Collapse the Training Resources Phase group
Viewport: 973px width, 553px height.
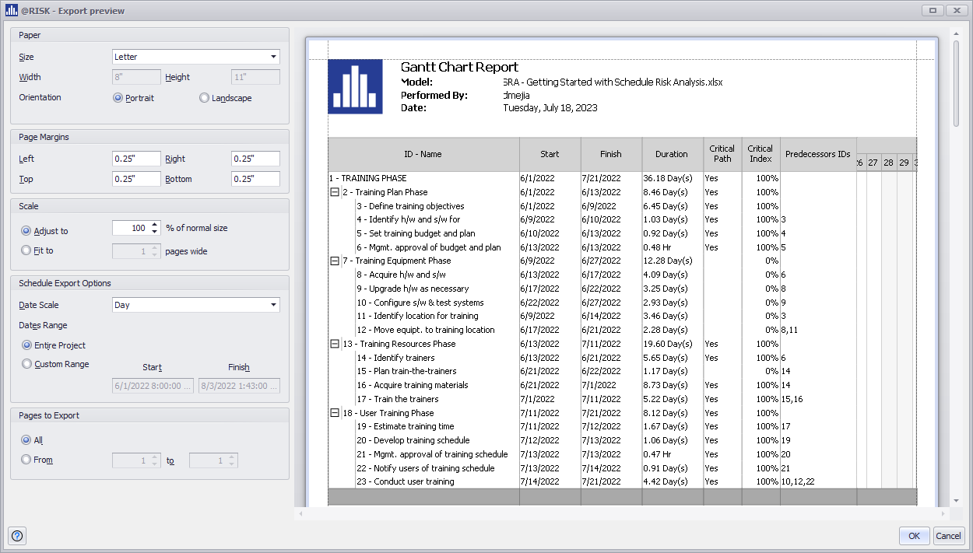click(x=335, y=344)
